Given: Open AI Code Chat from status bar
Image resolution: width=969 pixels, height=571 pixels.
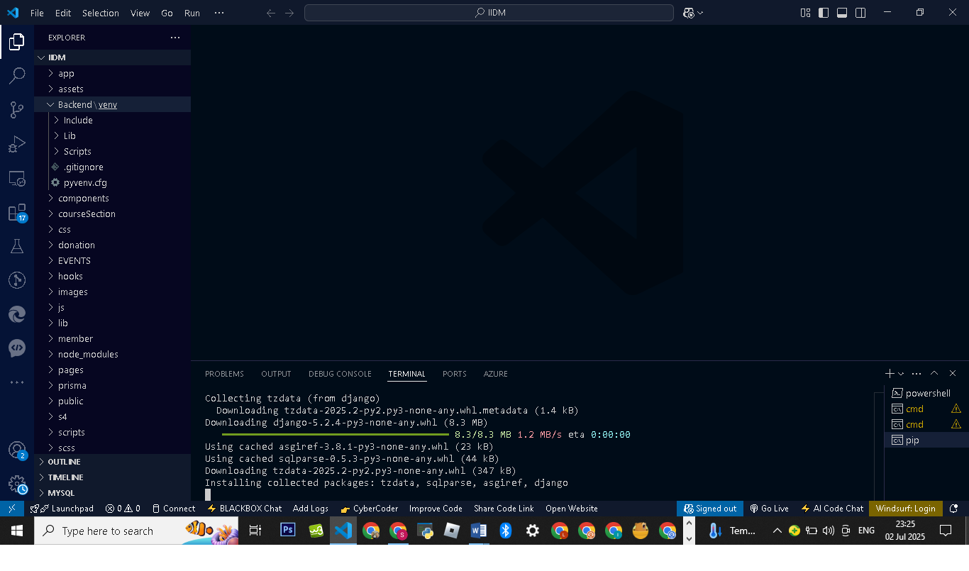Looking at the screenshot, I should (x=832, y=509).
